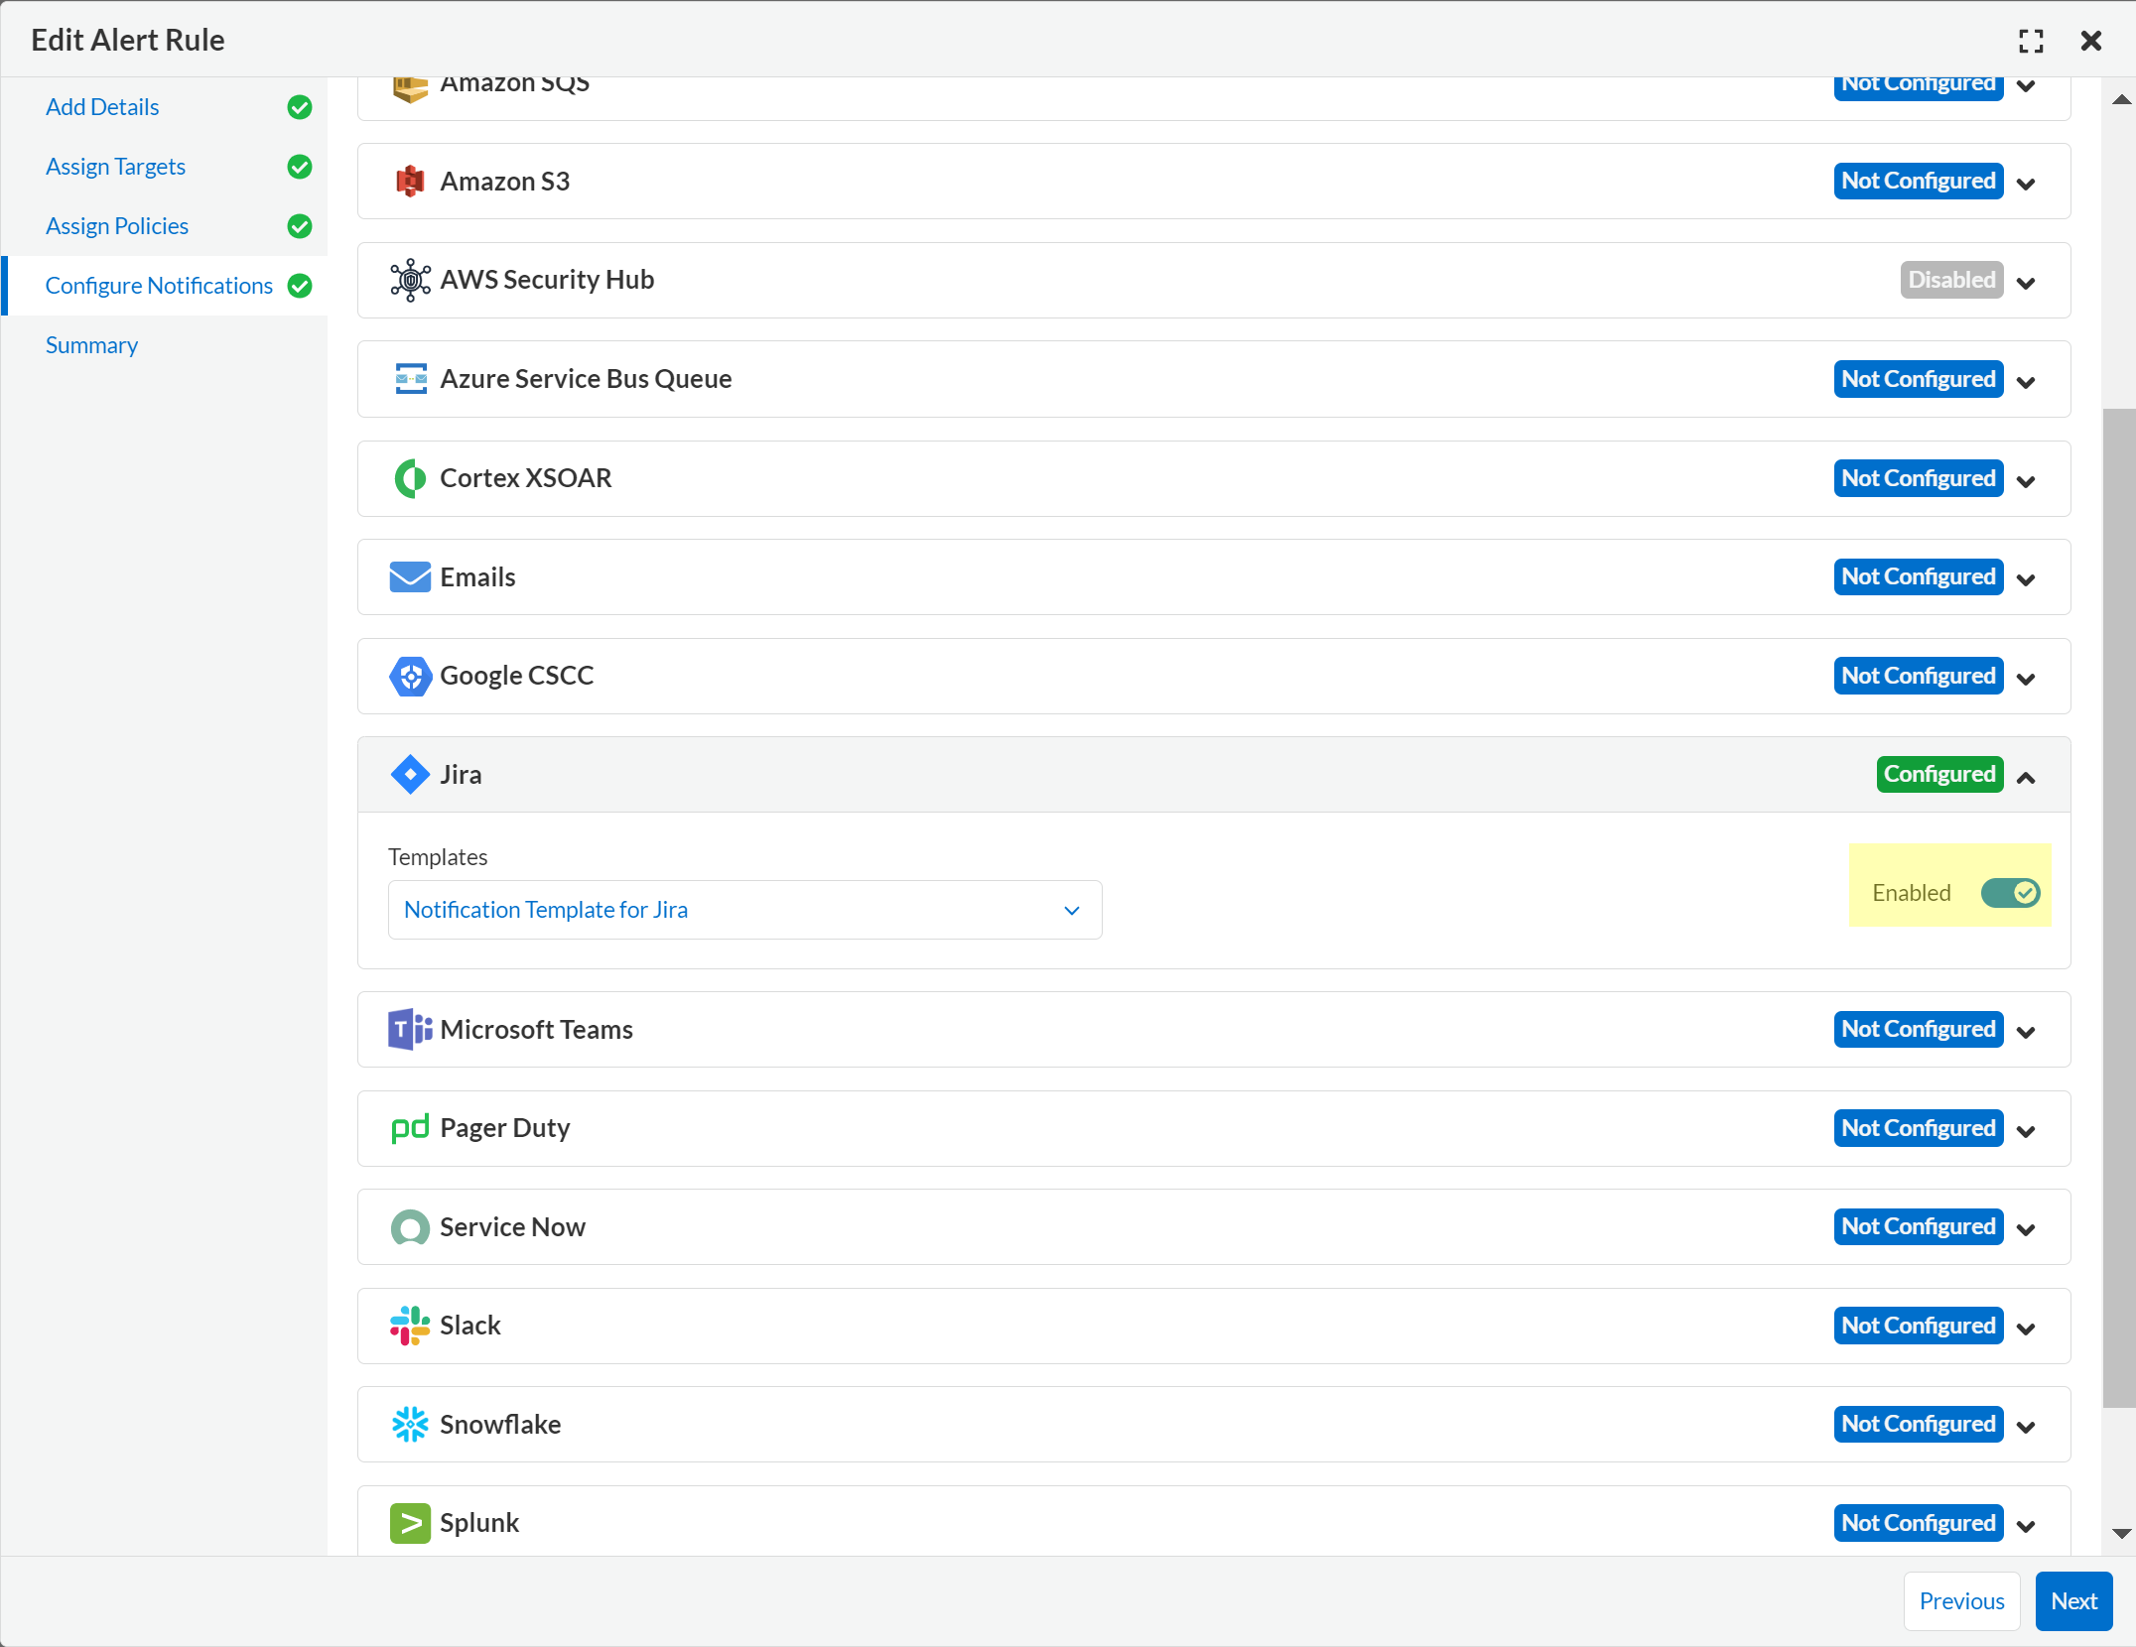Viewport: 2136px width, 1647px height.
Task: Close the Edit Alert Rule dialog
Action: click(x=2091, y=41)
